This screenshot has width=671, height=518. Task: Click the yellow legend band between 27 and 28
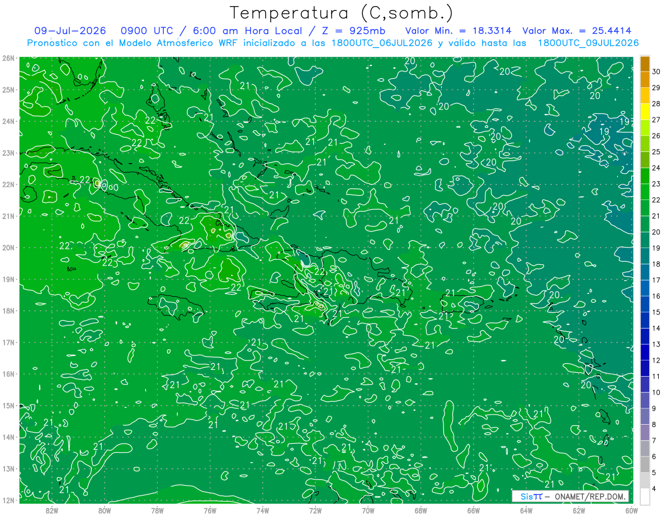click(645, 112)
